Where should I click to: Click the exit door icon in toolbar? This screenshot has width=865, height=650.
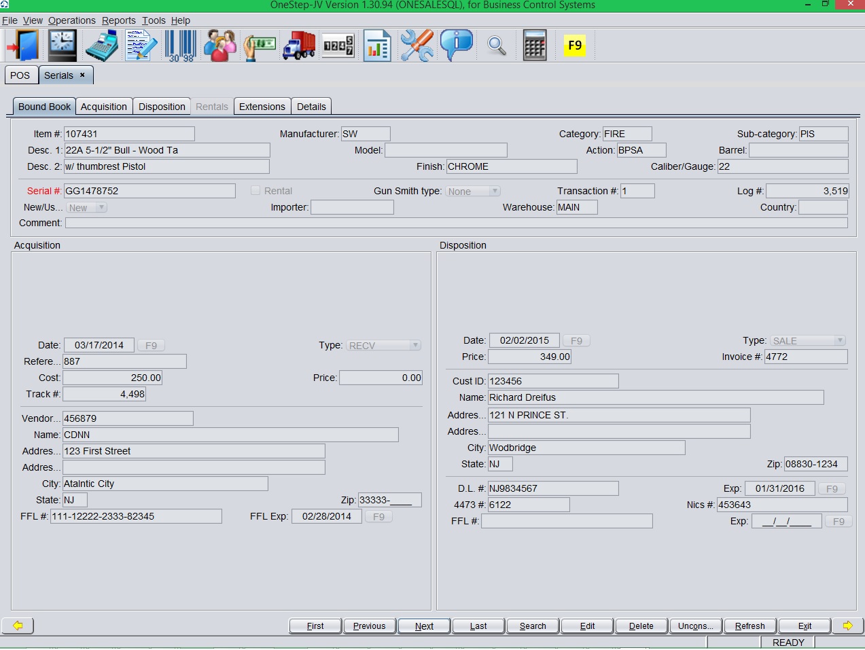[x=22, y=46]
